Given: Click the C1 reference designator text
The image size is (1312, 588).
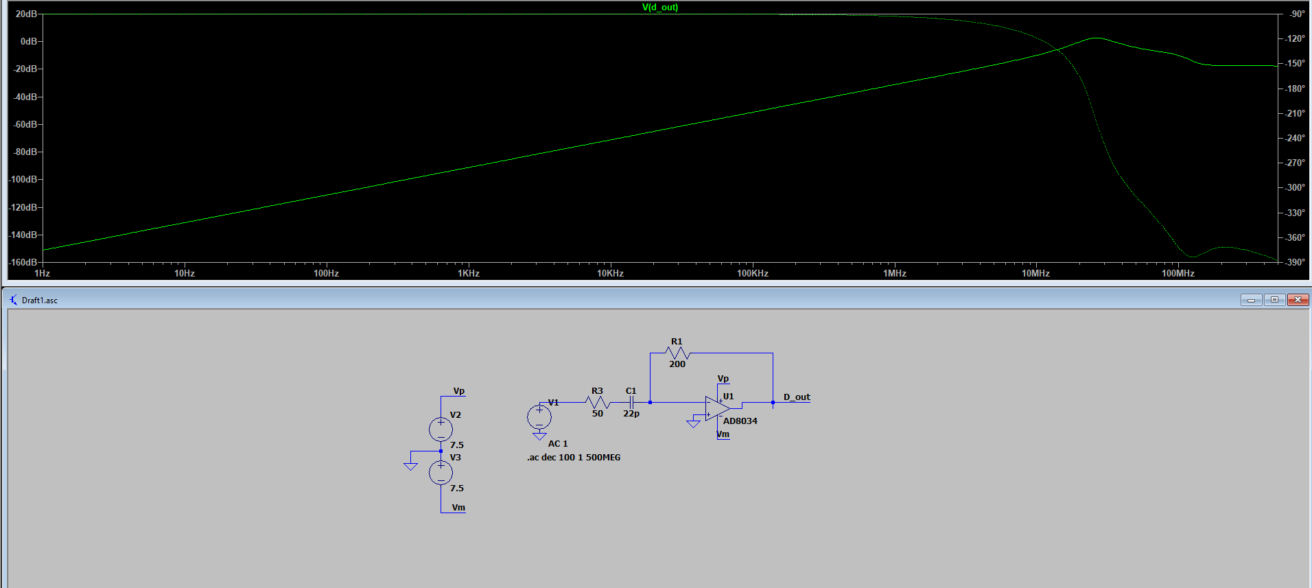Looking at the screenshot, I should (x=631, y=391).
